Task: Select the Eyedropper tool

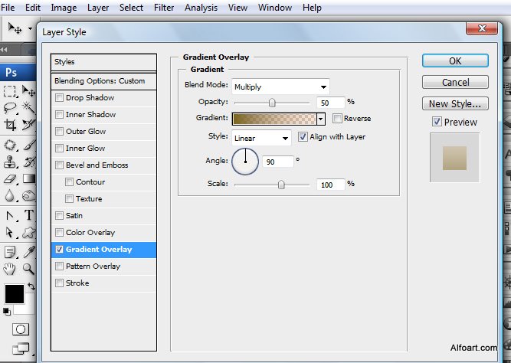Action: (x=29, y=250)
